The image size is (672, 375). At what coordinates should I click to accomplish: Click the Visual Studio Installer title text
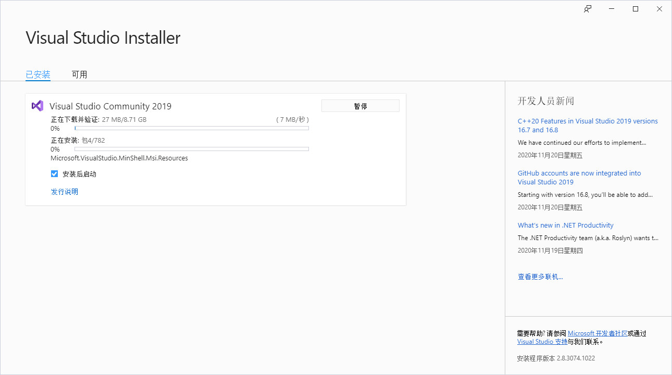(x=103, y=37)
